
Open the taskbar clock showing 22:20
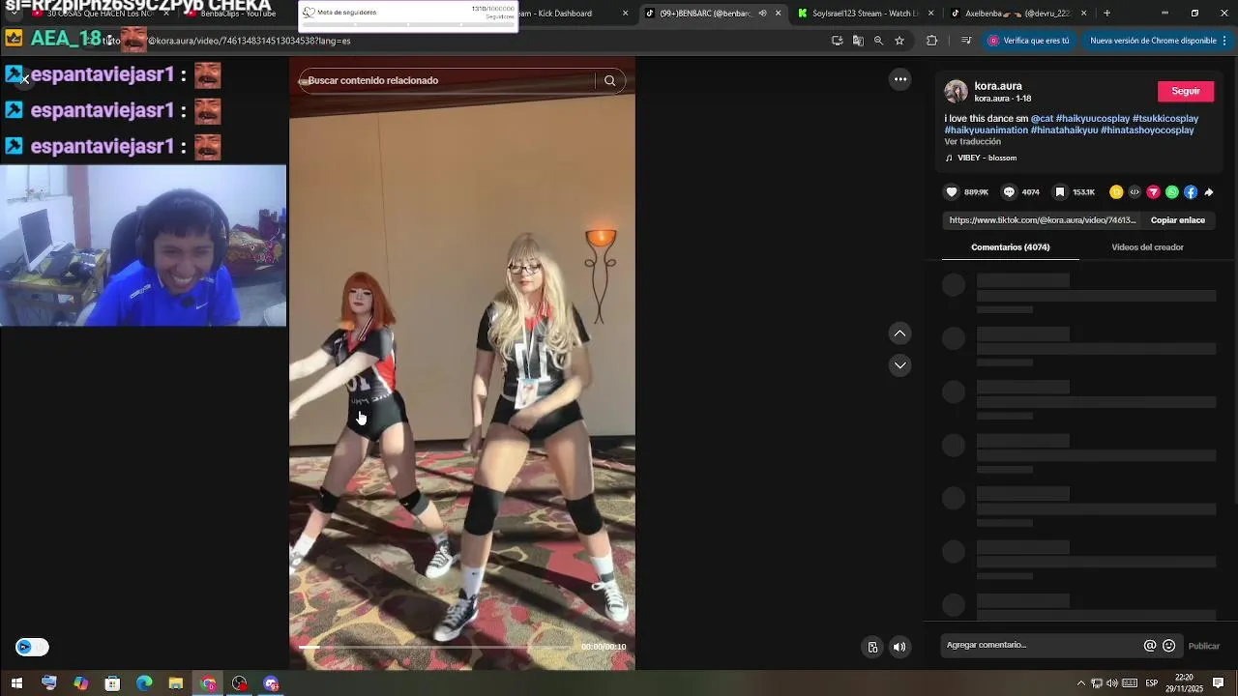coord(1184,683)
